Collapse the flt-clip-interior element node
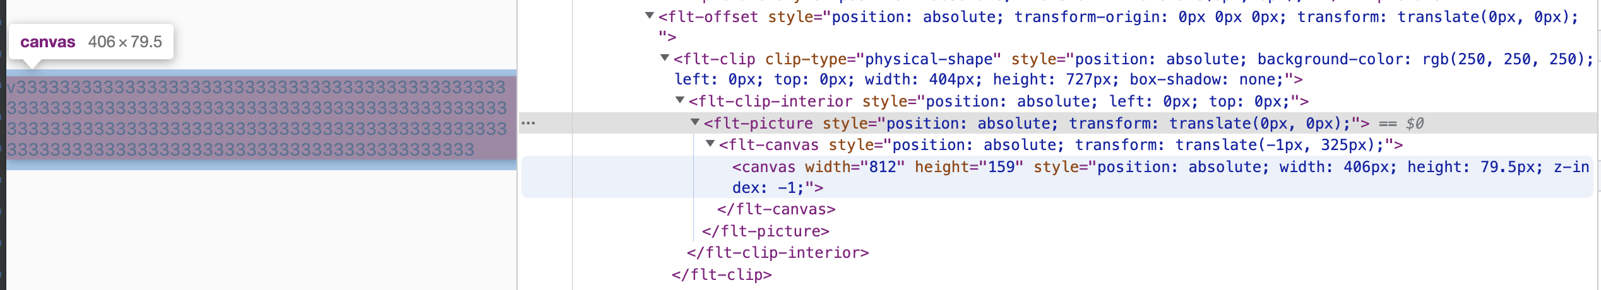1601x290 pixels. (680, 100)
